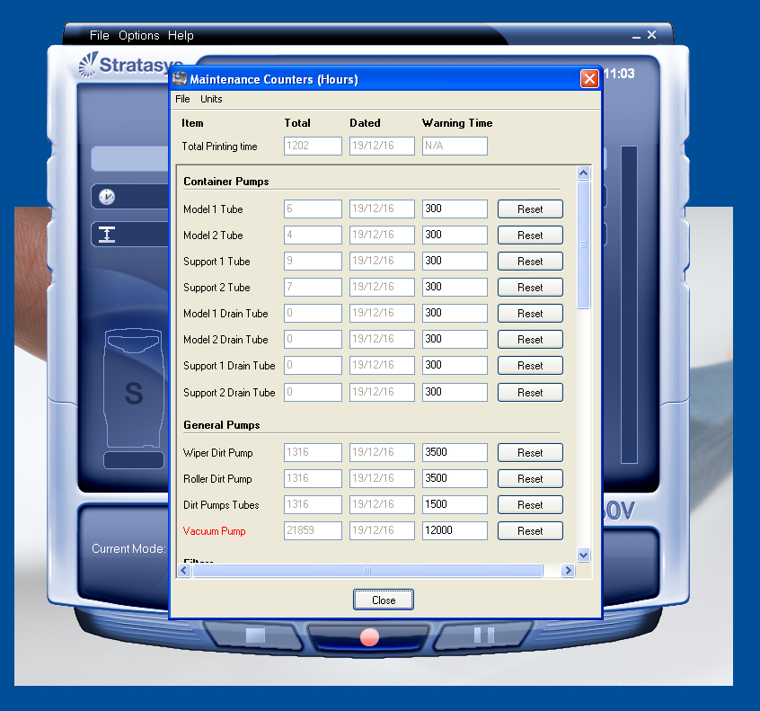The height and width of the screenshot is (711, 760).
Task: Click Dirt Pumps Tubes warning time field
Action: (x=455, y=505)
